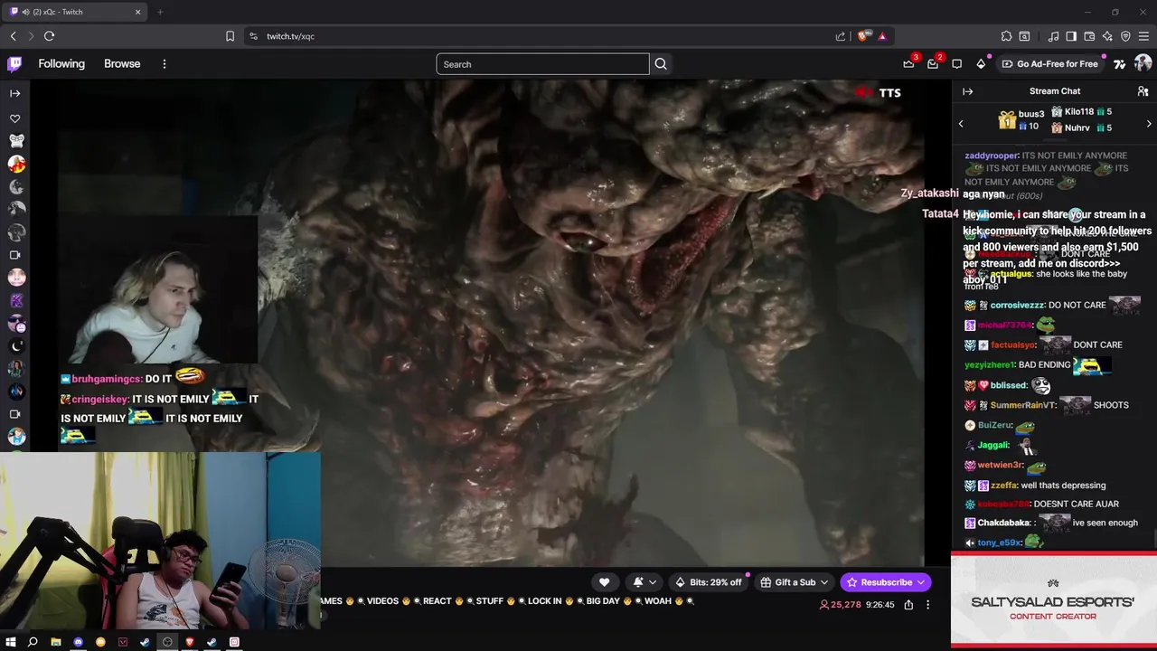Open the Browse tab

click(122, 64)
